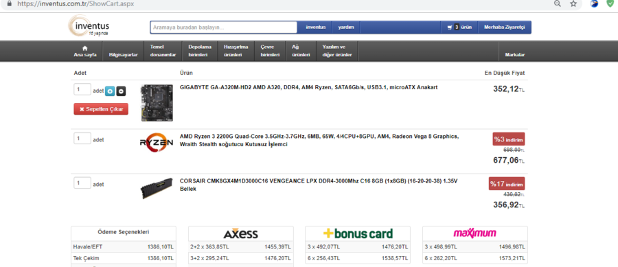Focus the Aramaya buradan başlayın search box
Screen dimensions: 618x267
pyautogui.click(x=223, y=27)
